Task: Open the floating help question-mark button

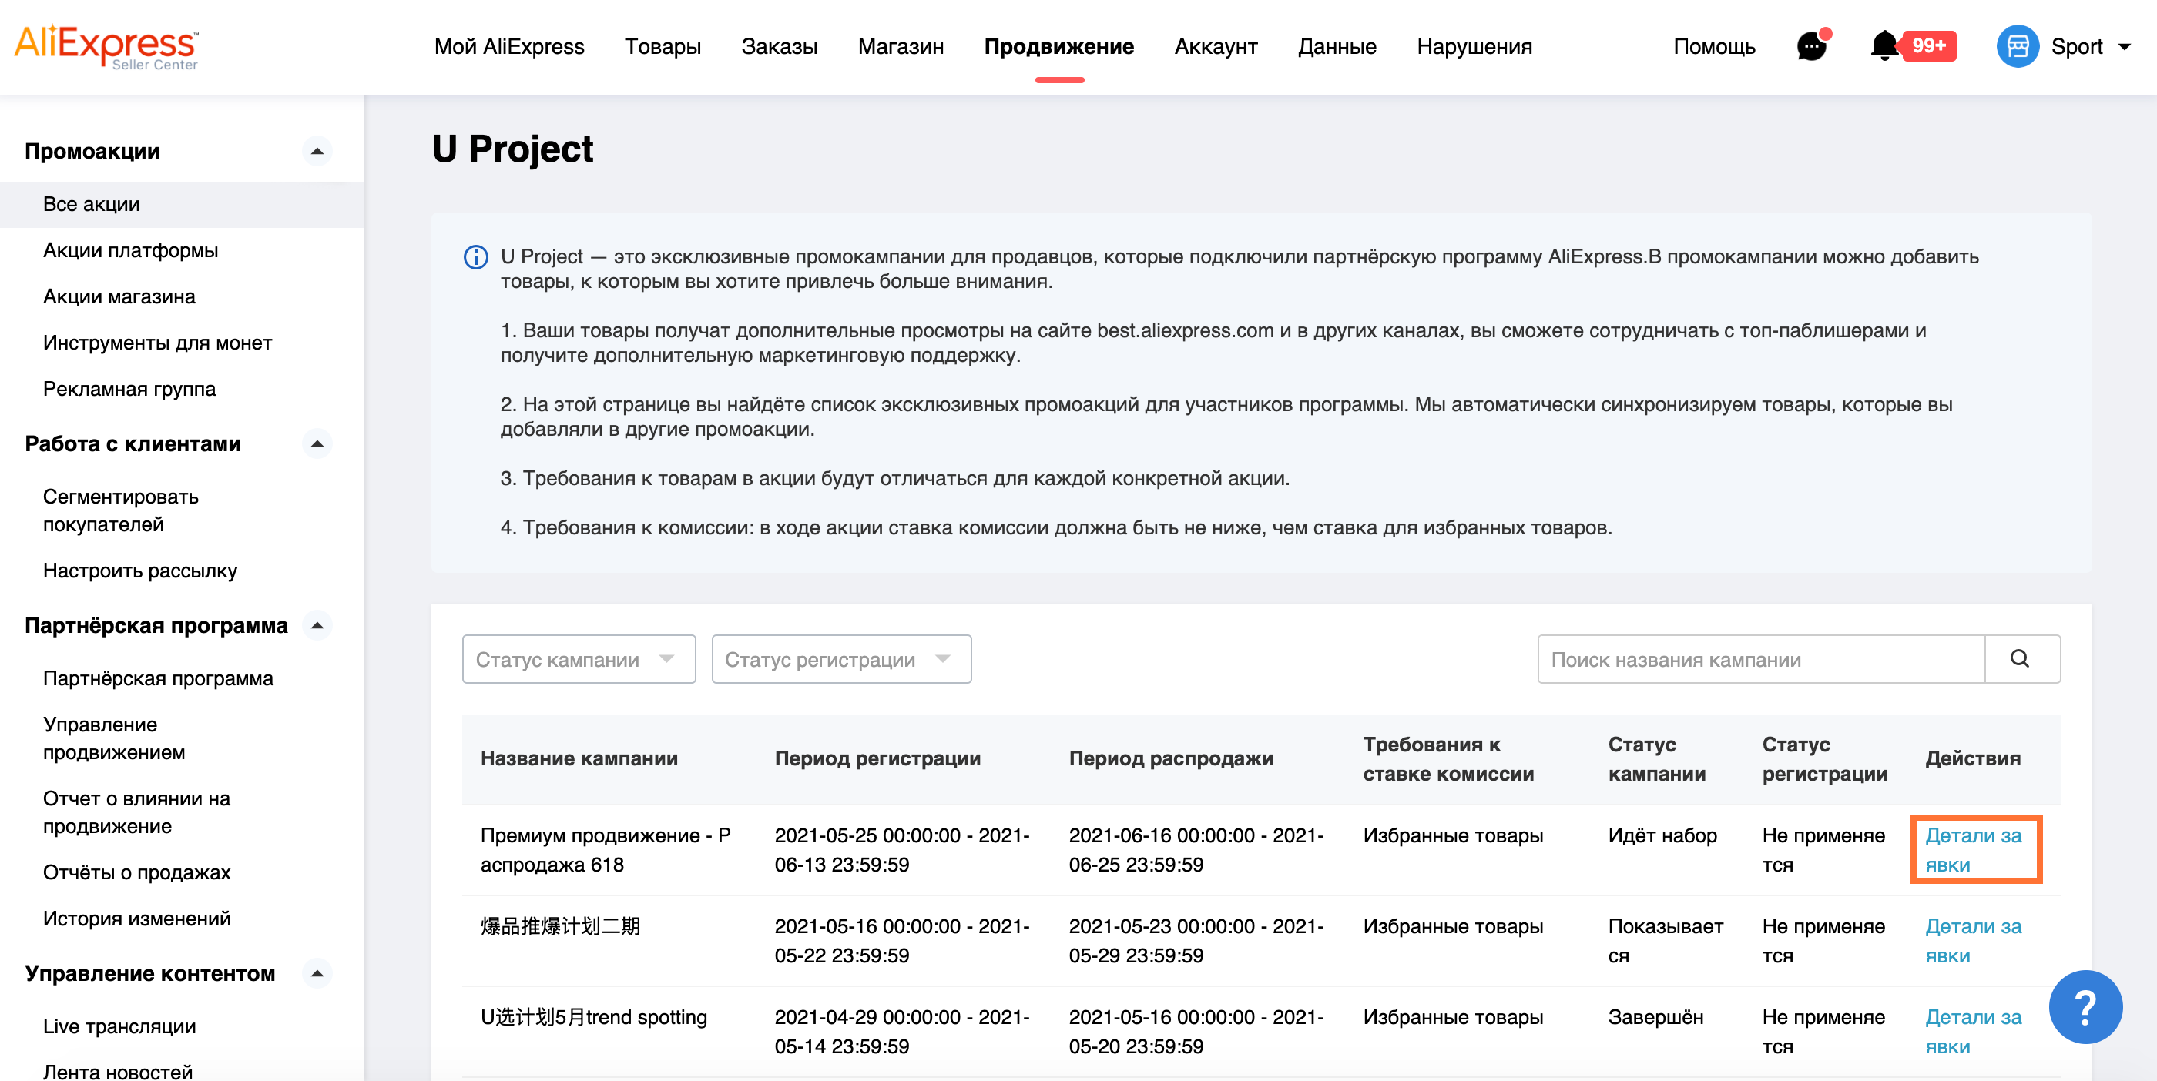Action: tap(2085, 1006)
